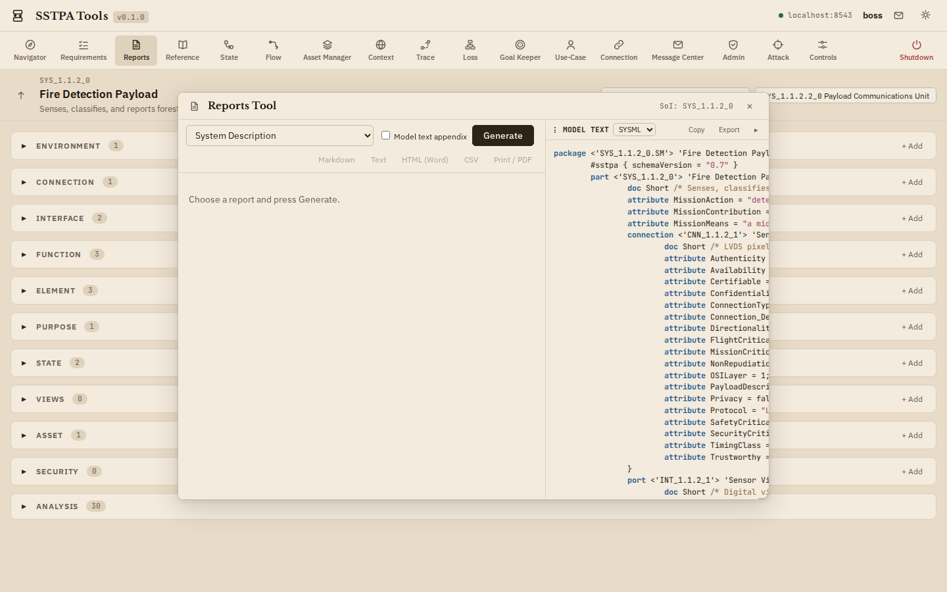The image size is (947, 592).
Task: Open the Admin tool
Action: coord(733,51)
